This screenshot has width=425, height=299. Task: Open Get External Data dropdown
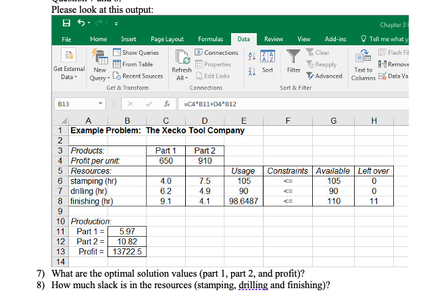pyautogui.click(x=69, y=64)
